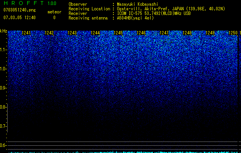This screenshot has width=241, height=153.
Task: Click the 1.0 kHz frequency tick label
Action: point(3,69)
